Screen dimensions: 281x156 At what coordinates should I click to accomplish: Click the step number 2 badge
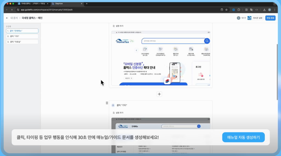(x=113, y=105)
